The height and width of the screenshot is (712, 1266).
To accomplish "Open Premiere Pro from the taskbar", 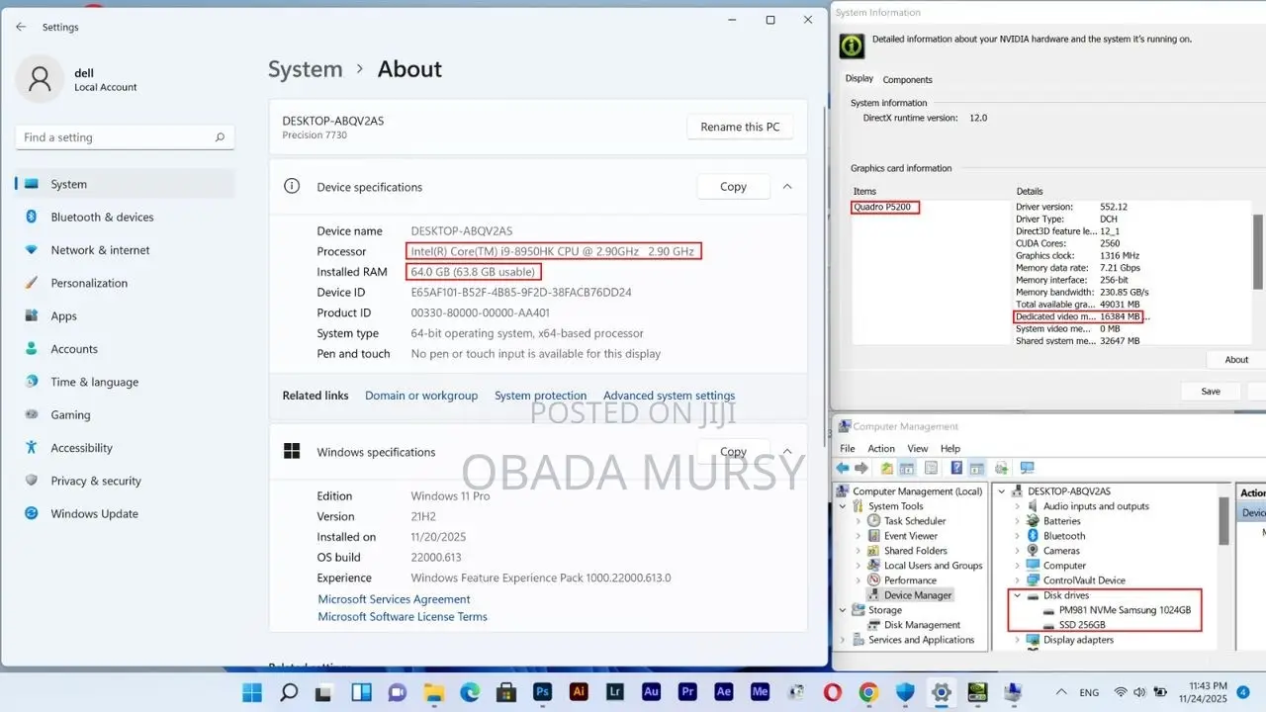I will click(x=687, y=692).
